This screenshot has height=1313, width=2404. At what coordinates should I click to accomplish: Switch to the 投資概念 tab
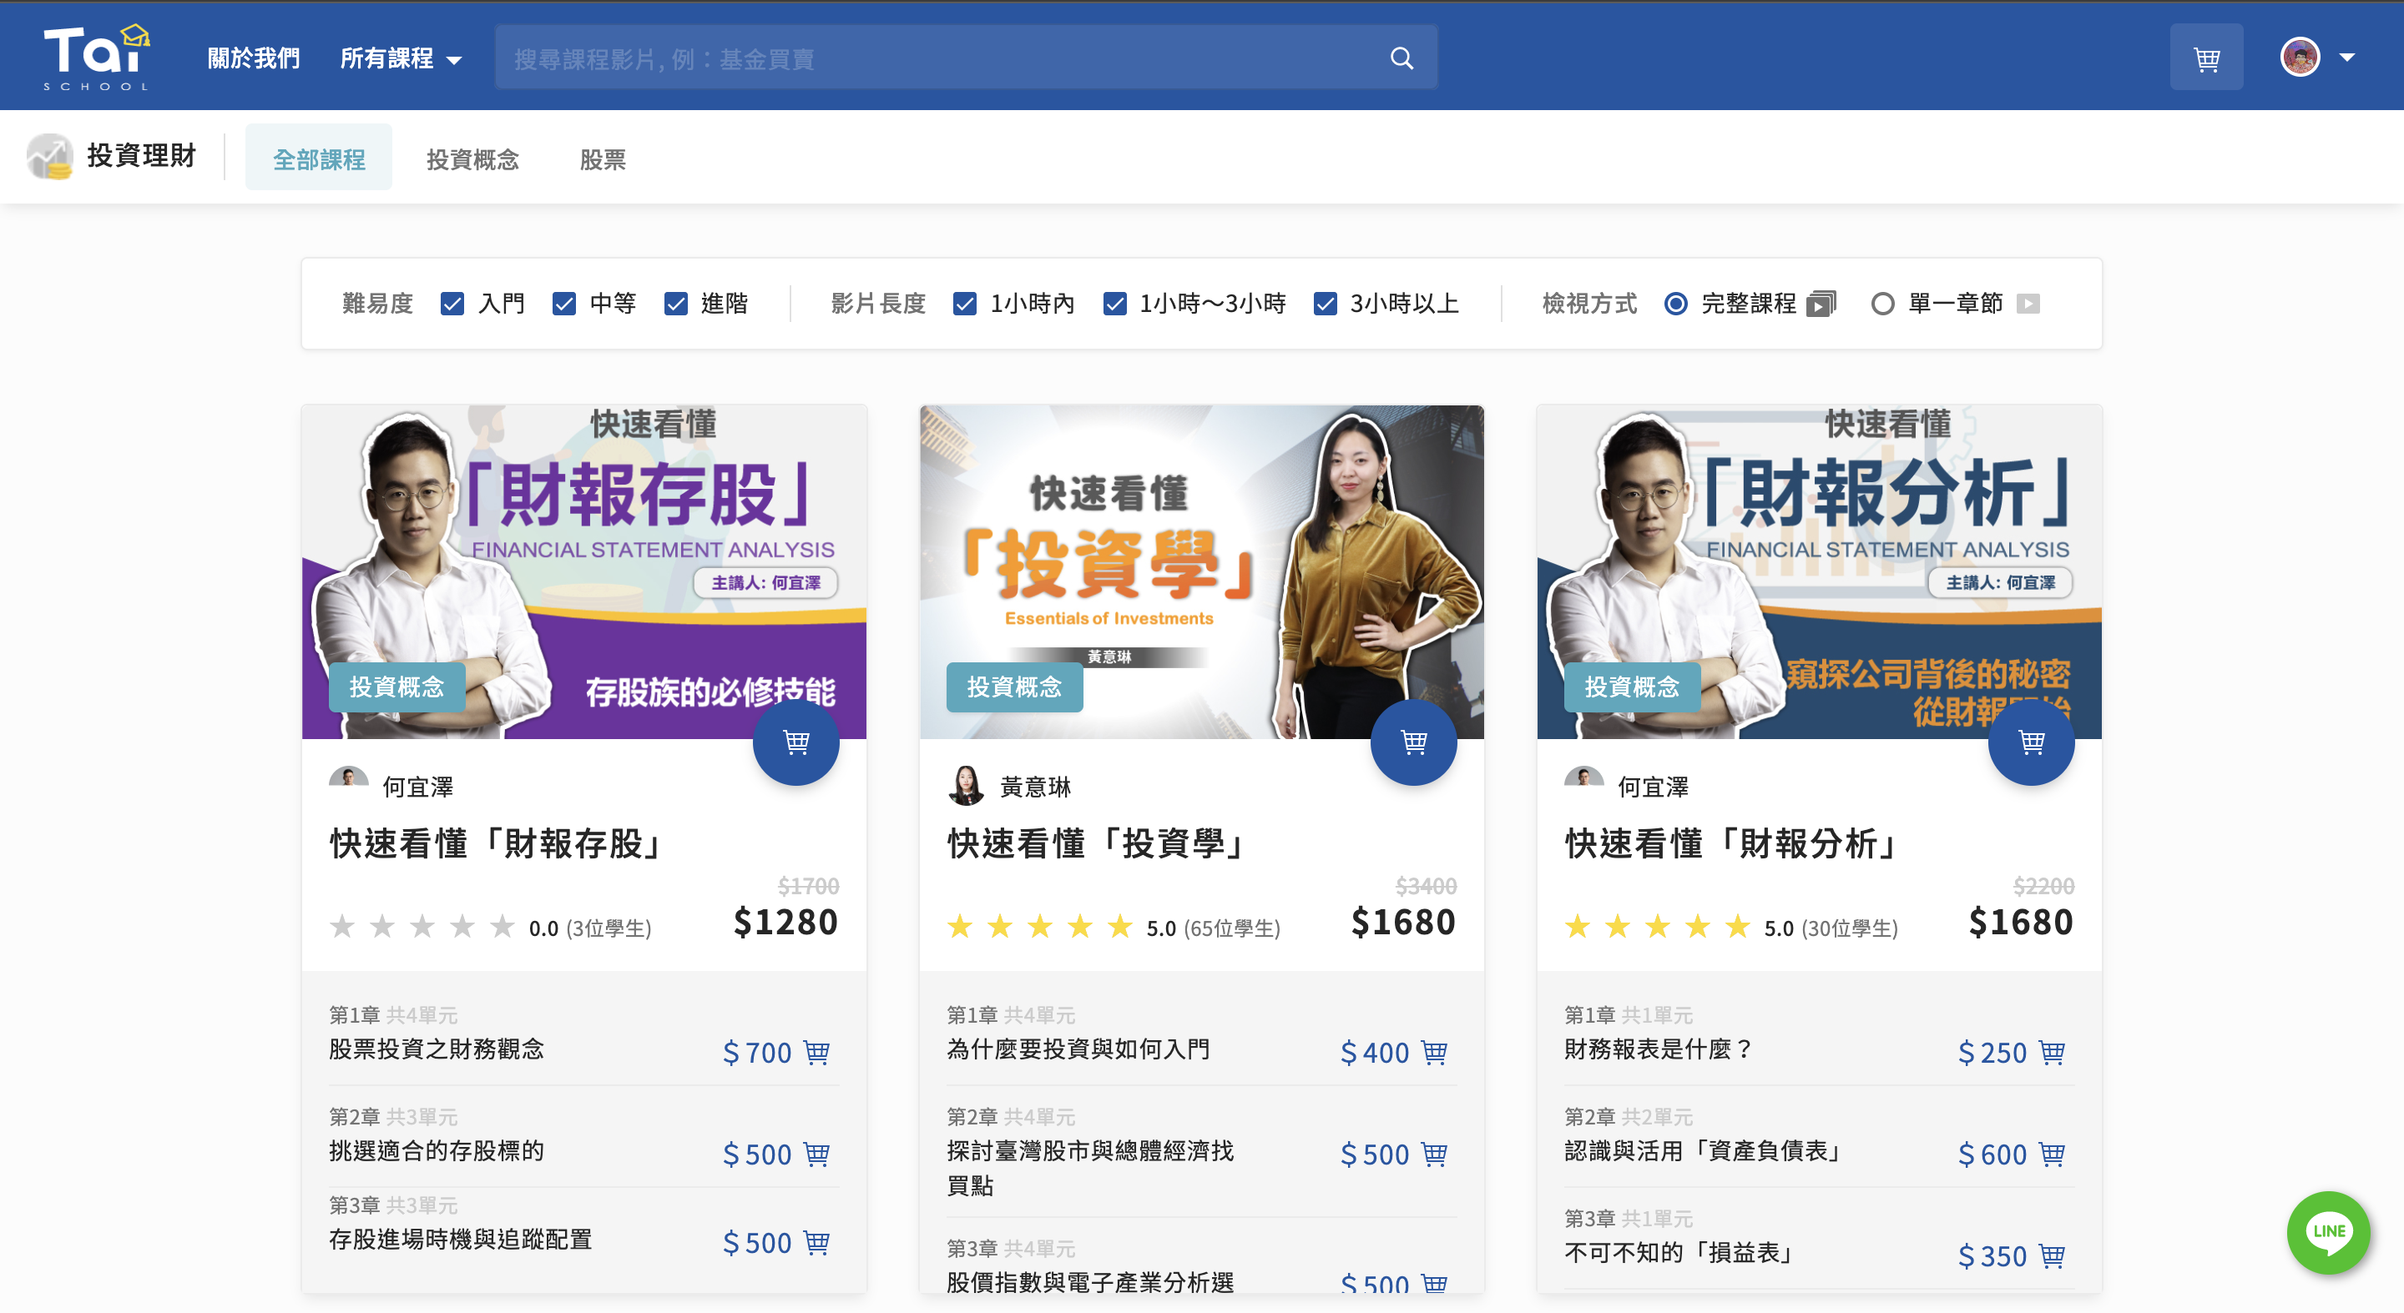[x=472, y=159]
